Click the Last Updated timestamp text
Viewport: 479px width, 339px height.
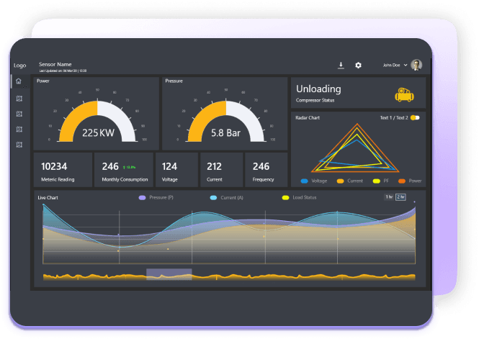63,71
